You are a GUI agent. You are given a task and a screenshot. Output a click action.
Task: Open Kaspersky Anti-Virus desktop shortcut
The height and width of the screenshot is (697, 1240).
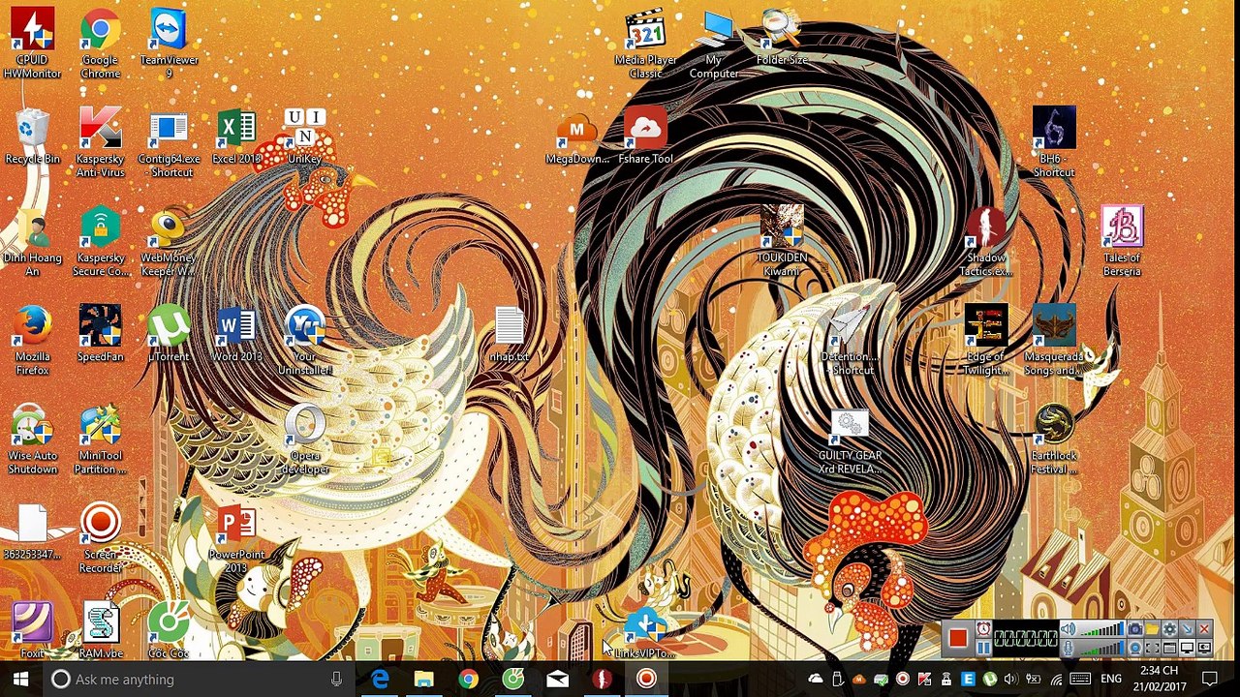[x=100, y=143]
